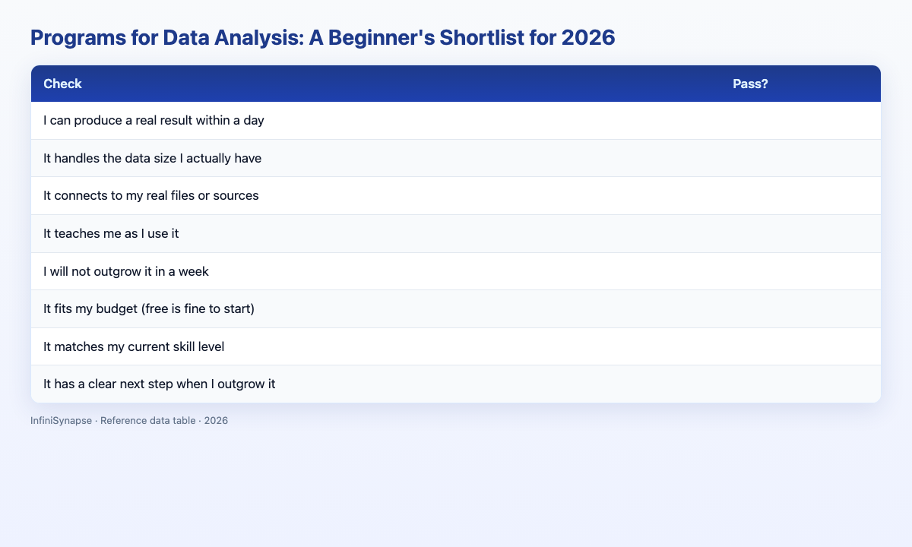The image size is (912, 547).
Task: Click 'It connects to my real files or sources'
Action: pos(151,195)
